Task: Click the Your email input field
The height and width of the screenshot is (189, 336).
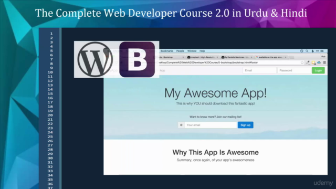Action: (x=211, y=125)
